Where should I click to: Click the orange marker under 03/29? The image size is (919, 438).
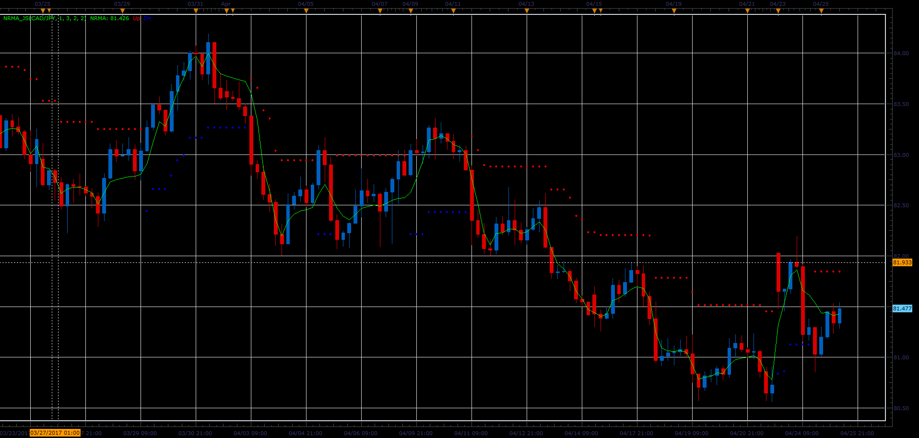122,11
